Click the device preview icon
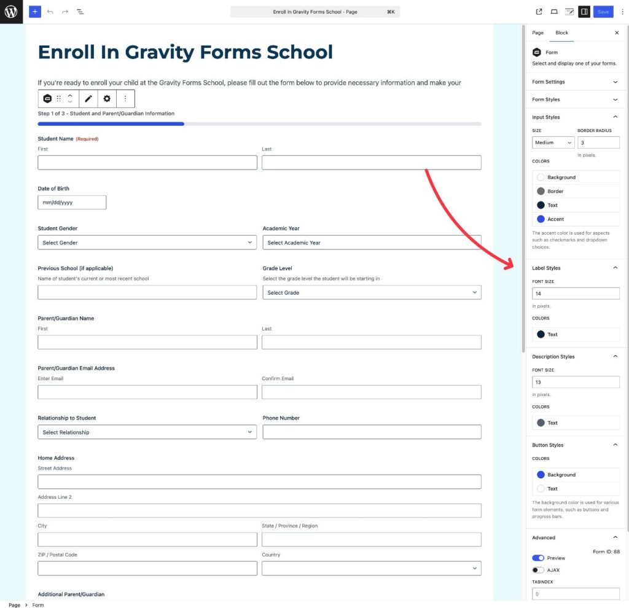629x608 pixels. click(x=554, y=12)
